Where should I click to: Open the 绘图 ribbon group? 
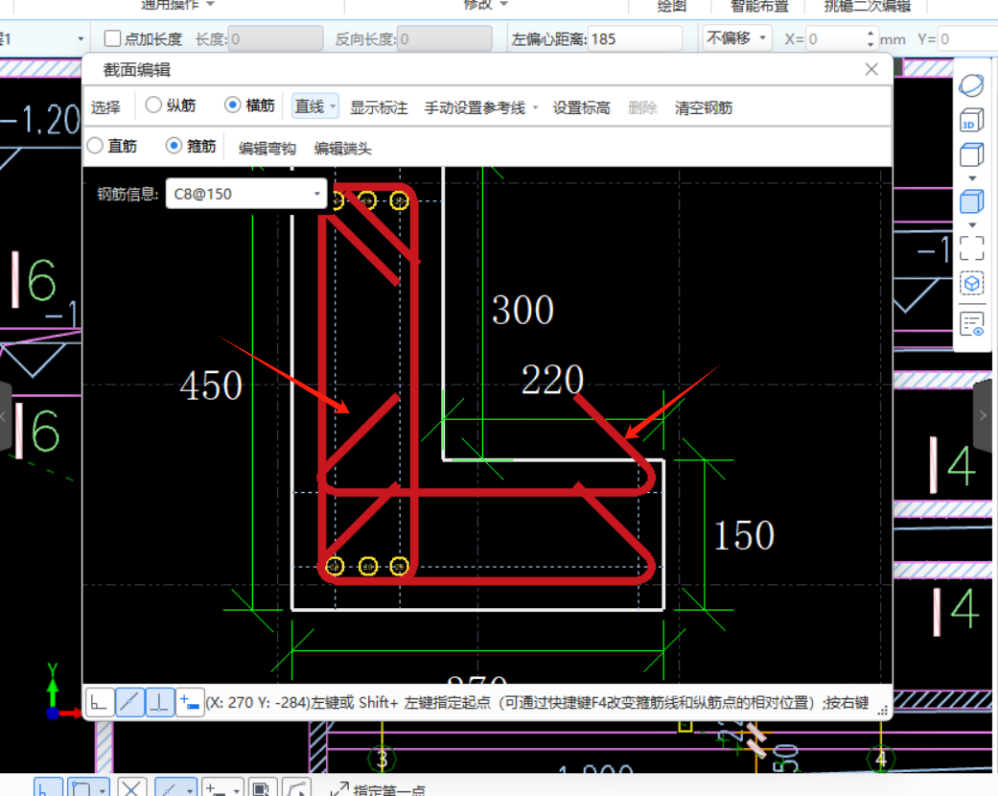tap(671, 6)
